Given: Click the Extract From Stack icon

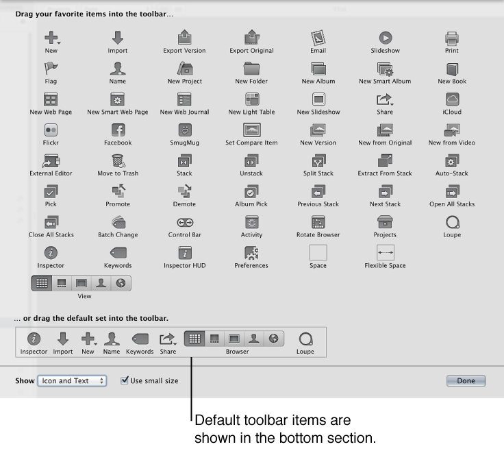Looking at the screenshot, I should 385,161.
